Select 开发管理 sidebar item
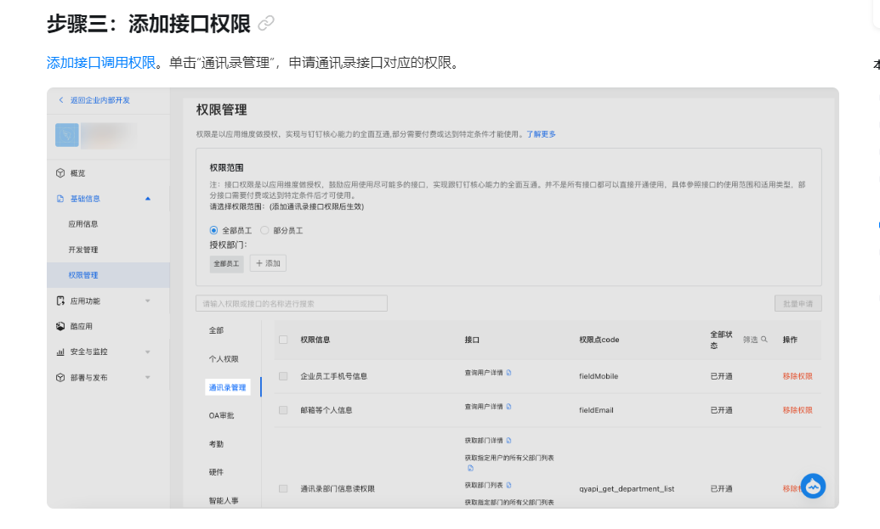 tap(83, 250)
